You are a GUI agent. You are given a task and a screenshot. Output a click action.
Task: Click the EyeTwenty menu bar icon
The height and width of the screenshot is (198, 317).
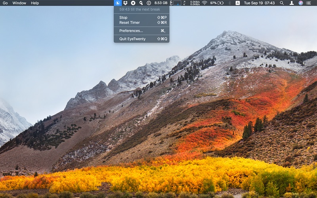(x=117, y=3)
